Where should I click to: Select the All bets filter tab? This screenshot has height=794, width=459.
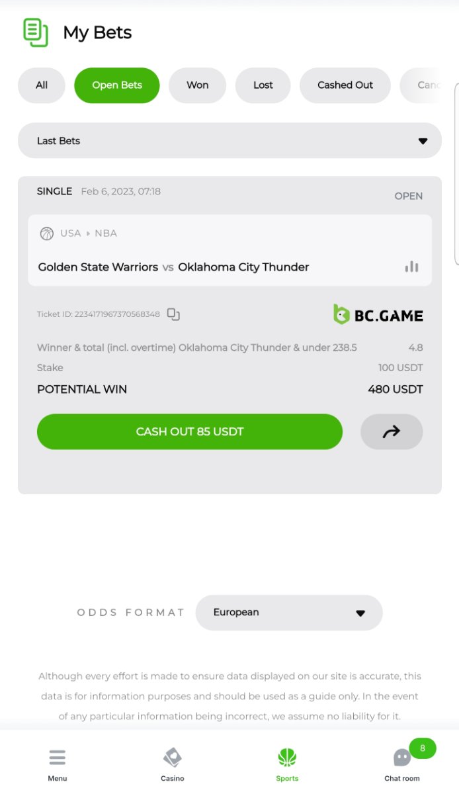[42, 85]
